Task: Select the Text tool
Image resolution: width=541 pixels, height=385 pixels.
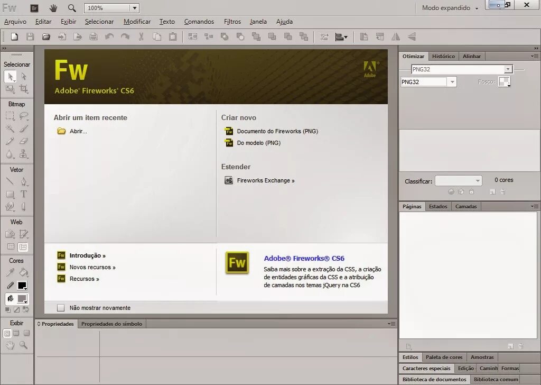Action: (x=23, y=194)
